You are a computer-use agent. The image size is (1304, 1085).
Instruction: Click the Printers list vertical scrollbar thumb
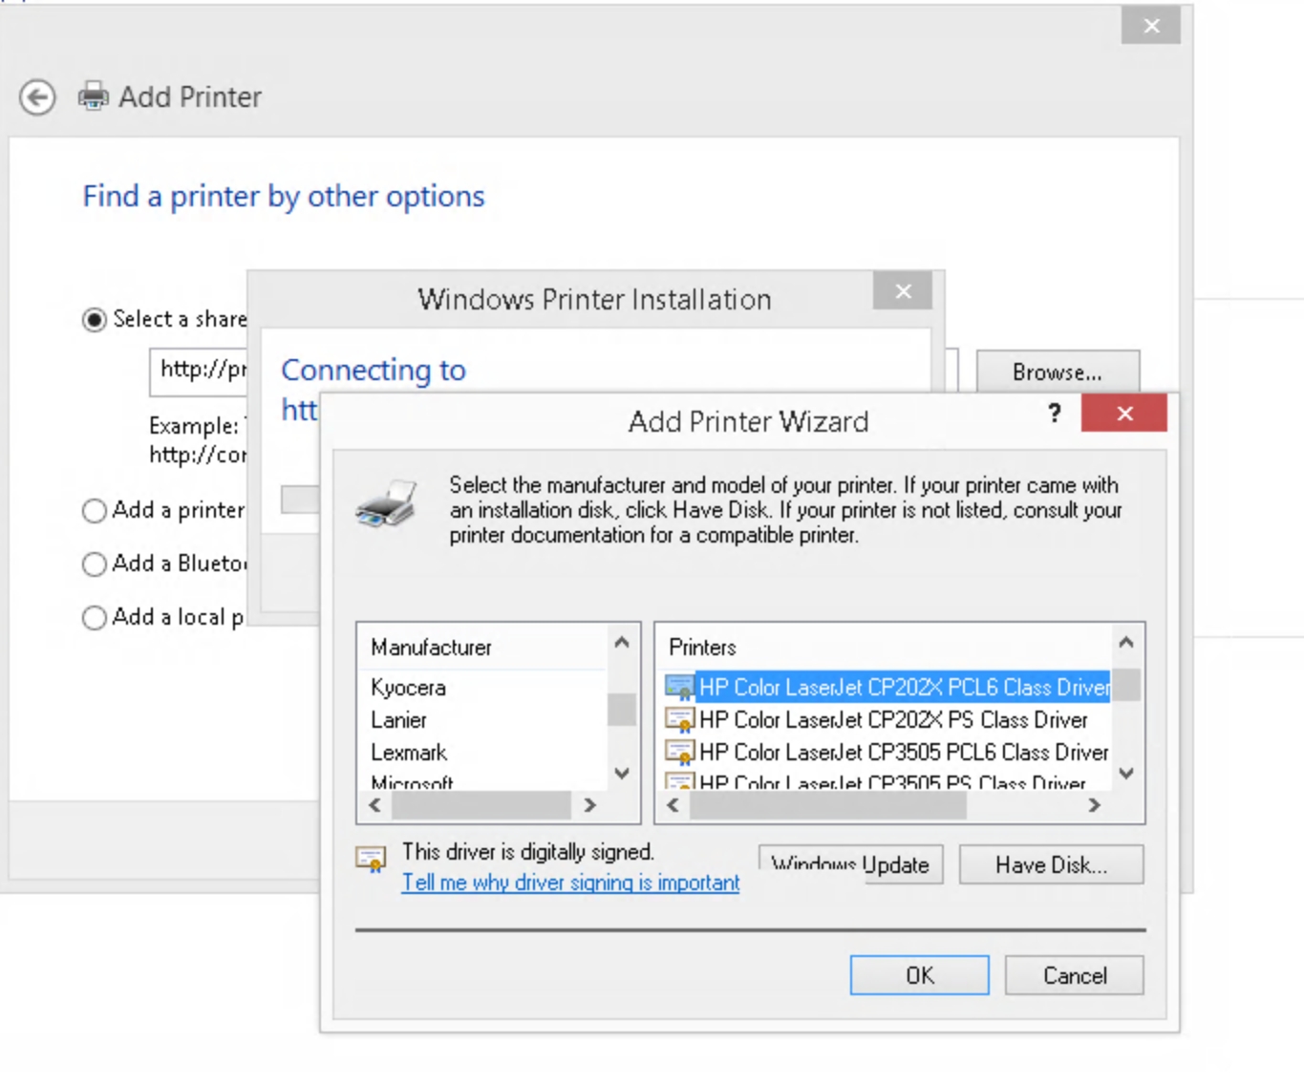(1126, 685)
